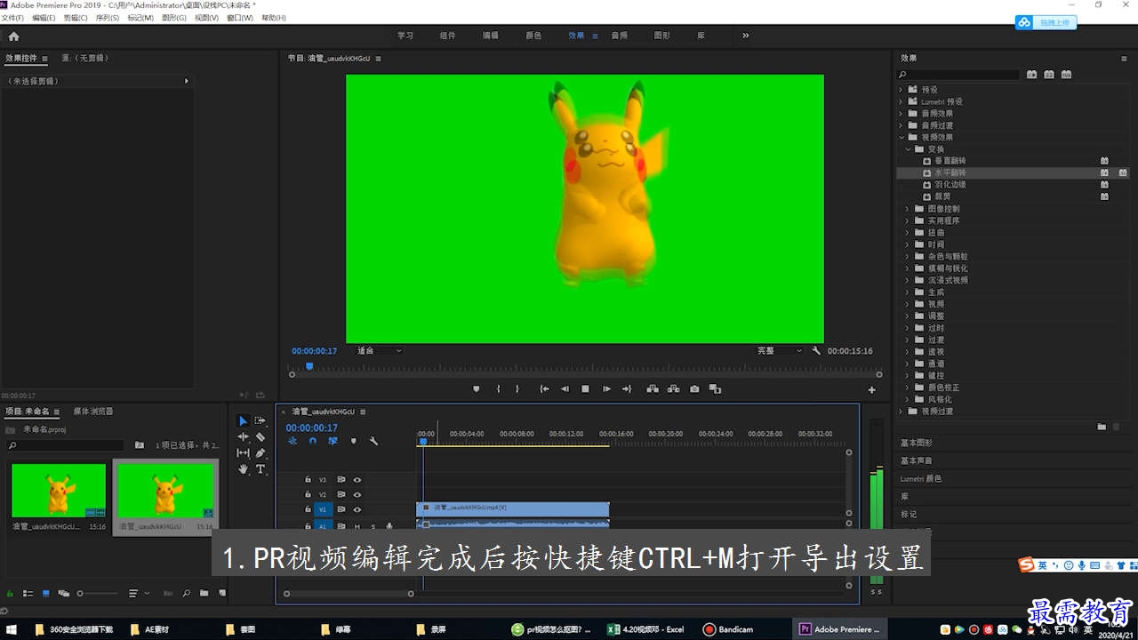Collapse the 视频效果 folder
The height and width of the screenshot is (640, 1138).
click(x=900, y=138)
